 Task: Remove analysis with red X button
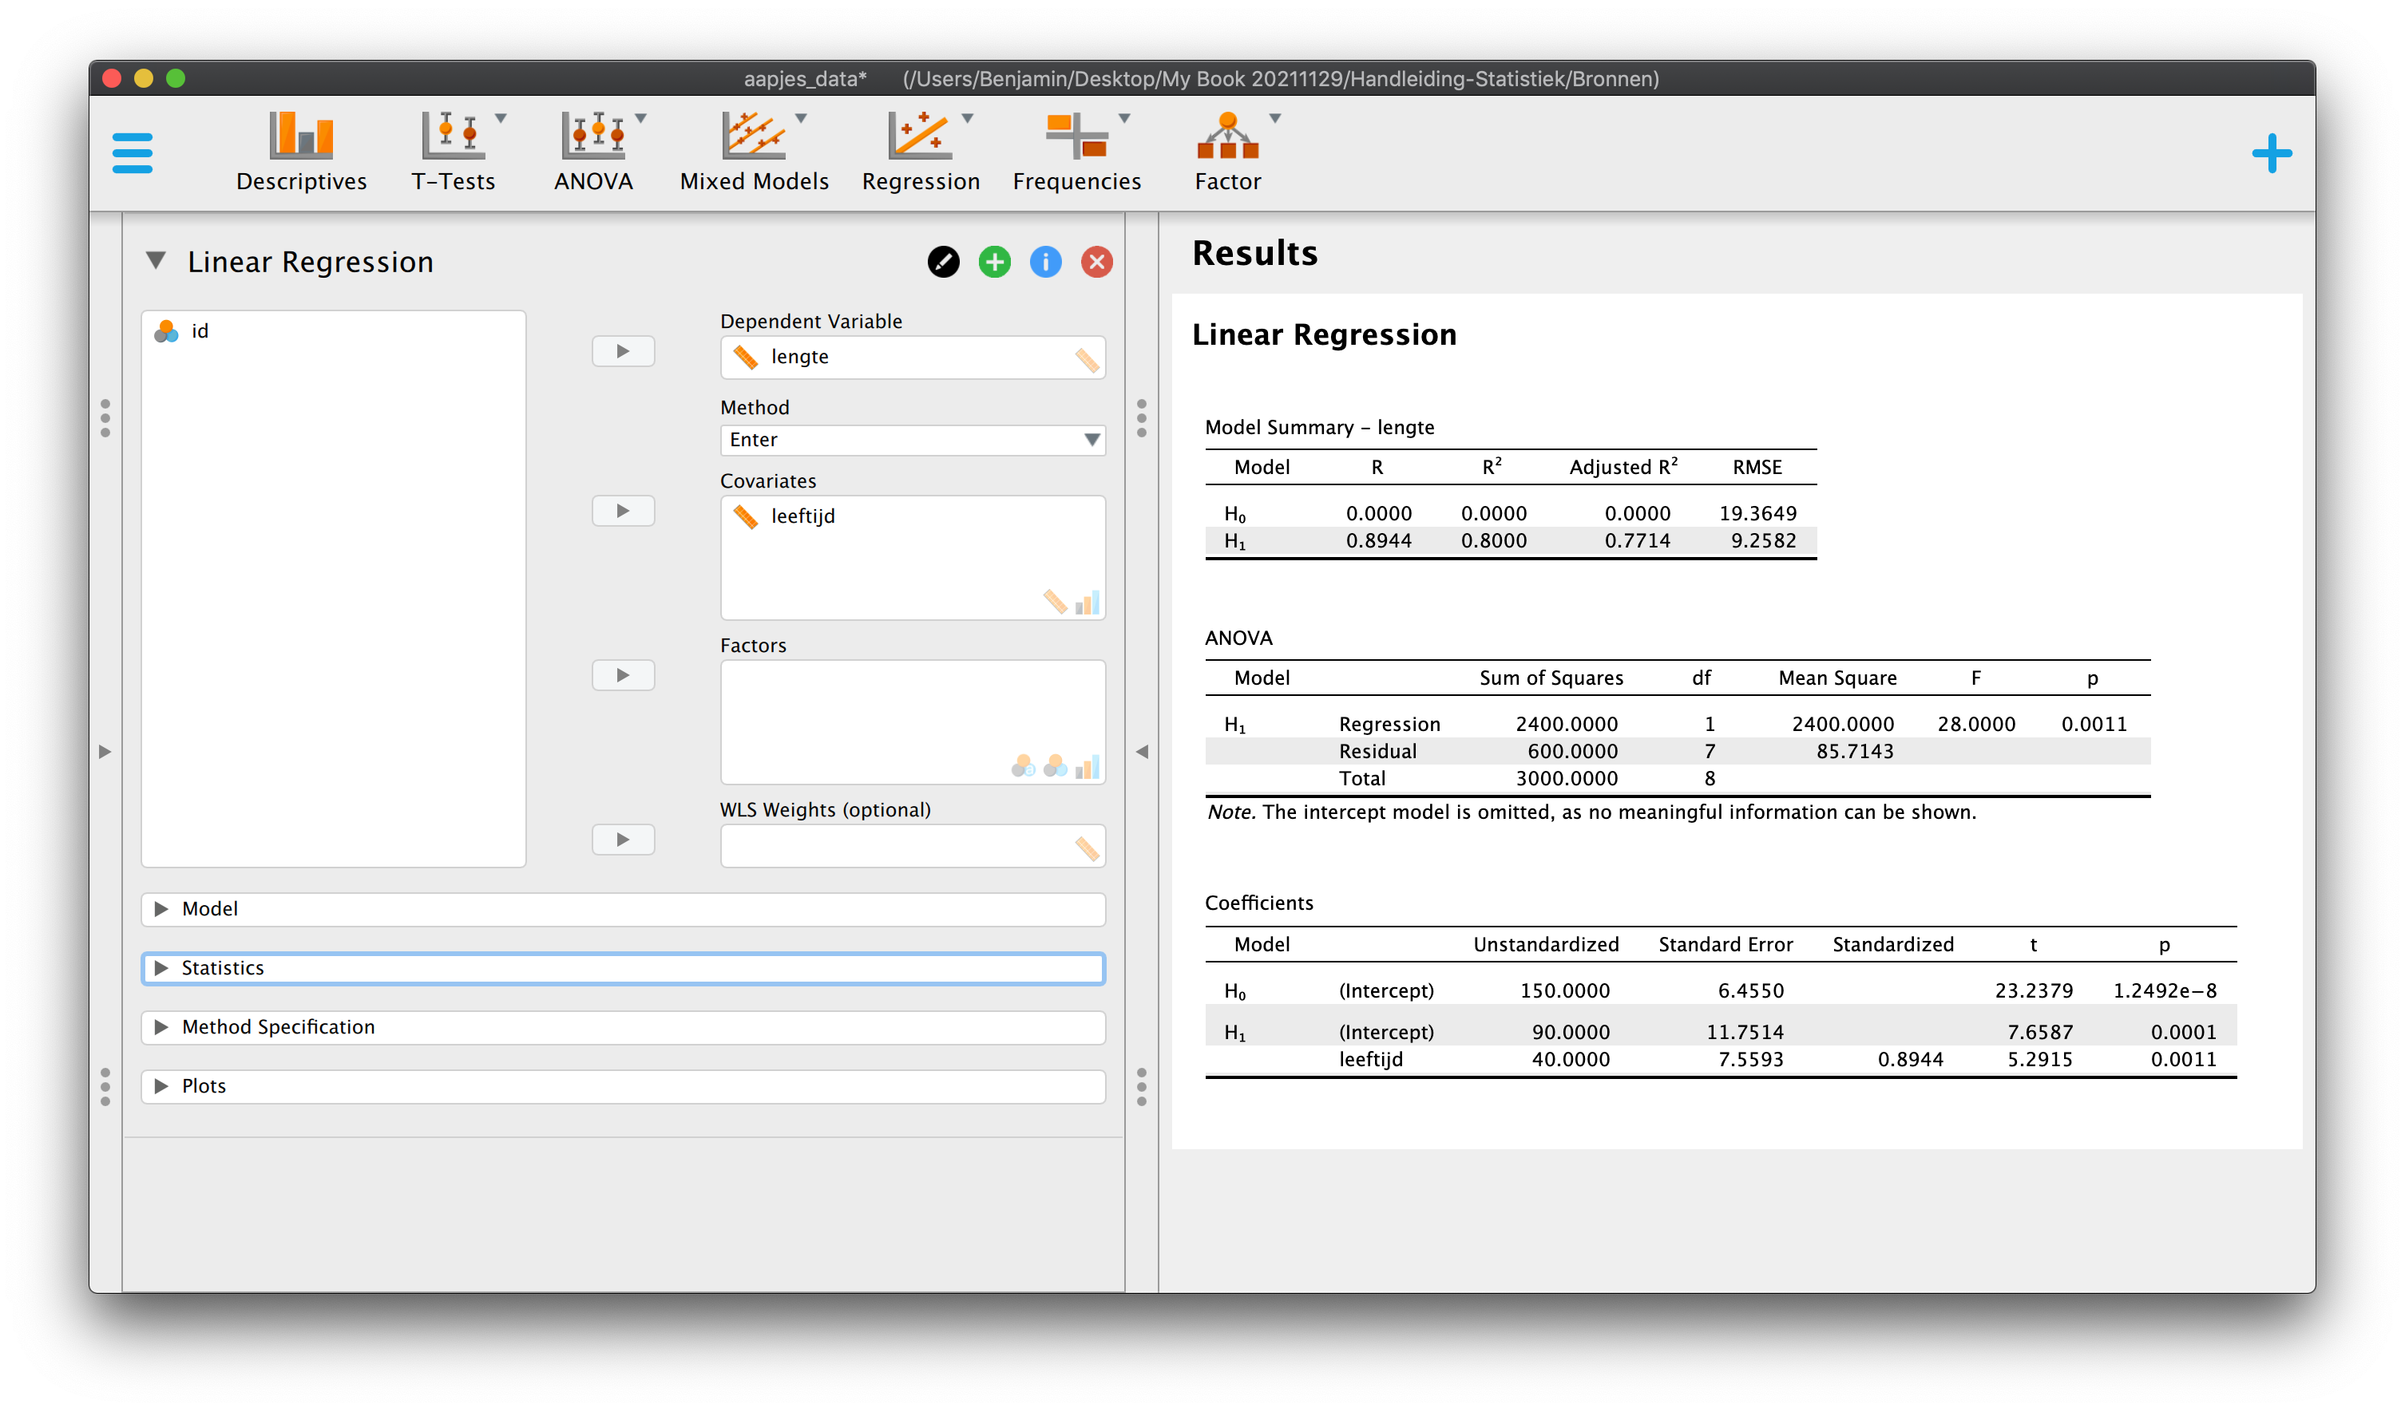point(1096,262)
